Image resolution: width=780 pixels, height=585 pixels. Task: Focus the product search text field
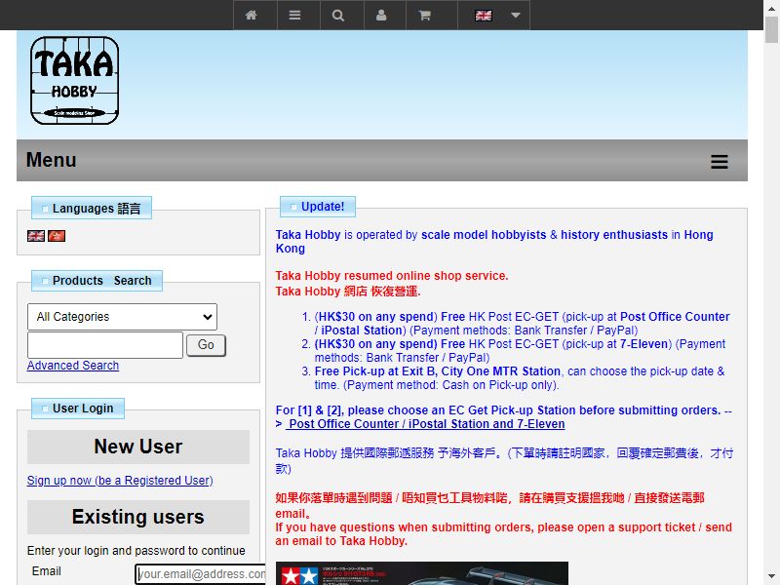[105, 345]
